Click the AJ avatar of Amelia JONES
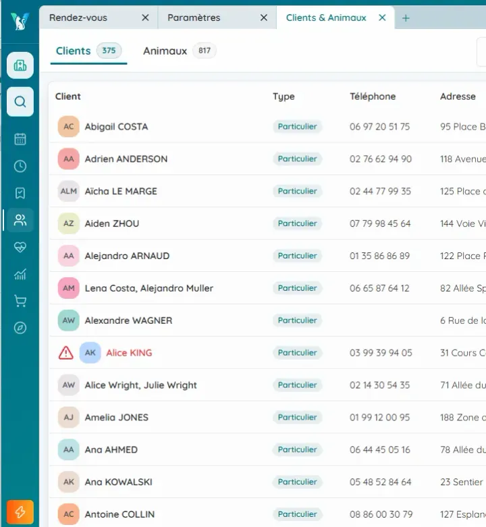The width and height of the screenshot is (486, 527). pyautogui.click(x=69, y=417)
